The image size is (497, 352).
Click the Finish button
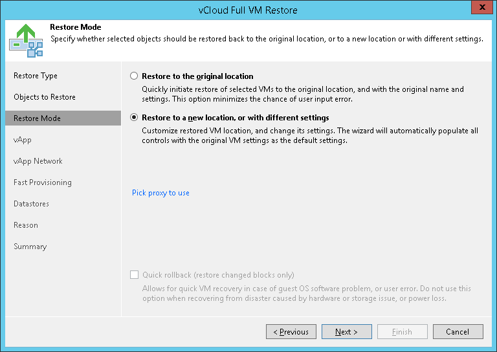[402, 332]
